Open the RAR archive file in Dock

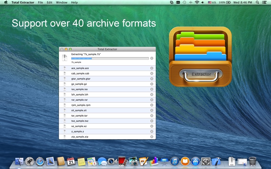232,162
